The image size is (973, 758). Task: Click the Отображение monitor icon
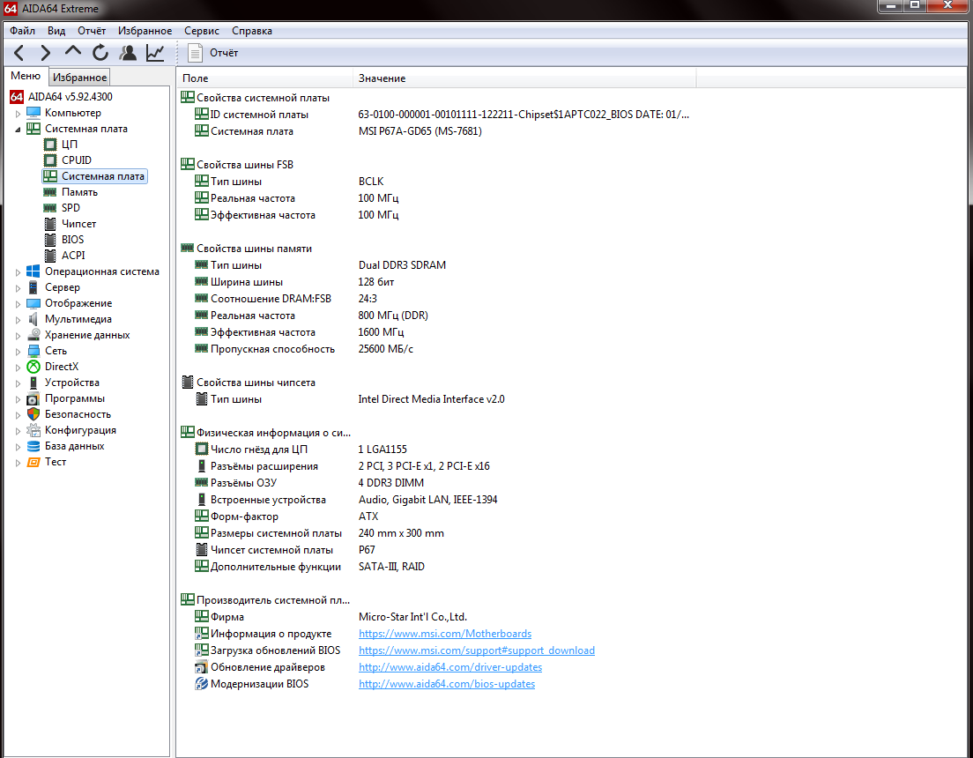click(33, 303)
